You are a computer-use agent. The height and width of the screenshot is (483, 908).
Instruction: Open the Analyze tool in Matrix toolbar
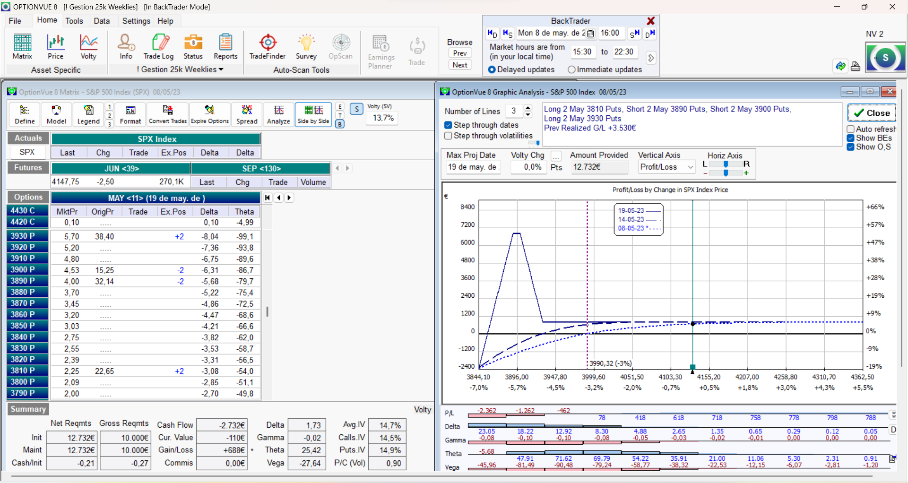[x=278, y=114]
